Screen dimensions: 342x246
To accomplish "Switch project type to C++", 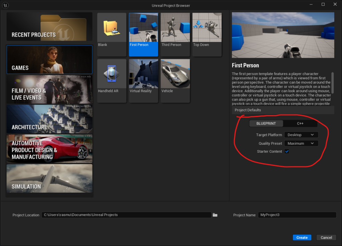I will pyautogui.click(x=300, y=124).
